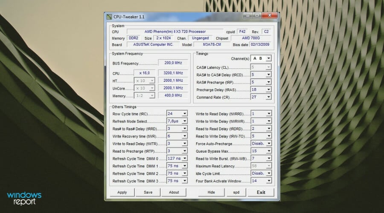Close the CPU-Tweaker window
The width and height of the screenshot is (384, 213).
pyautogui.click(x=270, y=15)
